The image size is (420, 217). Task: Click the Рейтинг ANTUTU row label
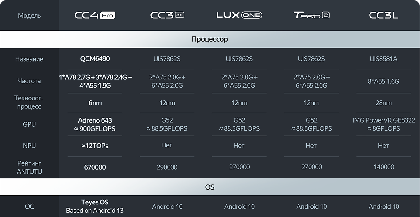[x=29, y=167]
